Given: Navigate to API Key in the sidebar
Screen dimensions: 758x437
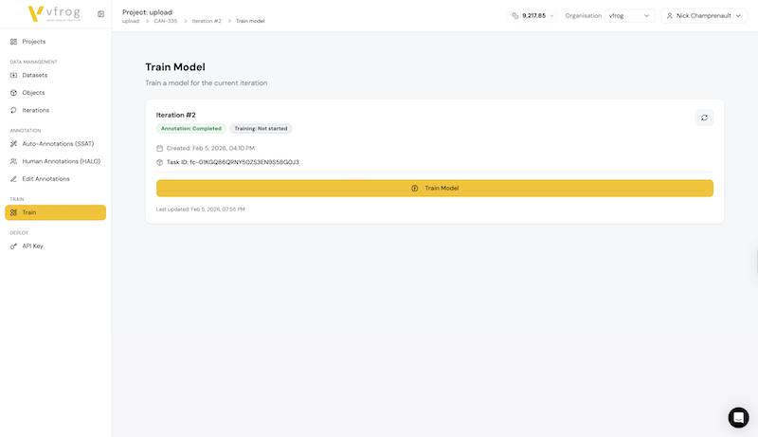Looking at the screenshot, I should (33, 246).
